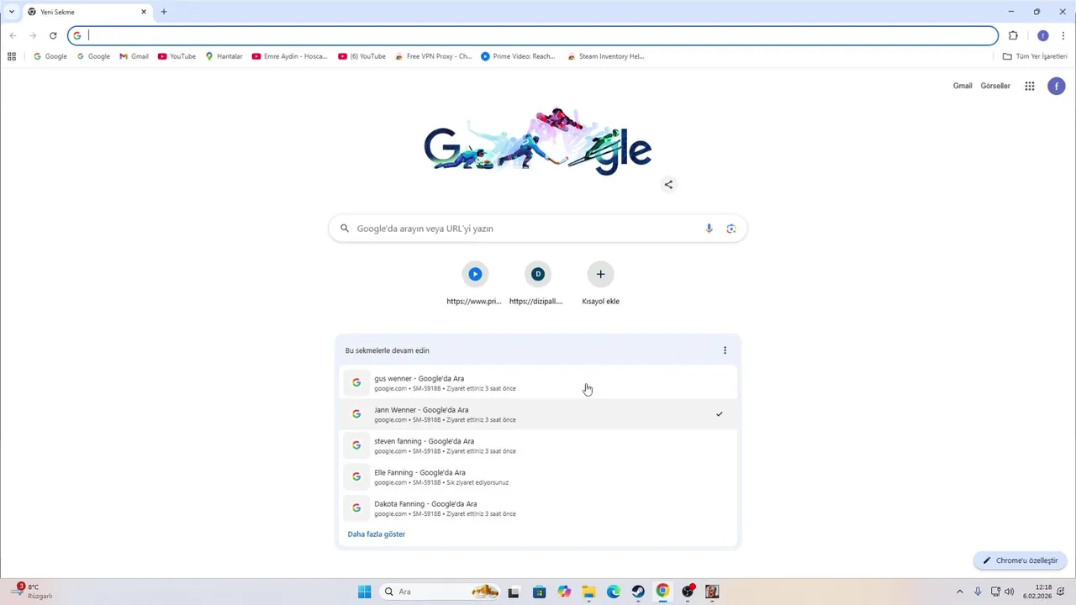
Task: Resume the Elle Fanning search tab
Action: (x=538, y=476)
